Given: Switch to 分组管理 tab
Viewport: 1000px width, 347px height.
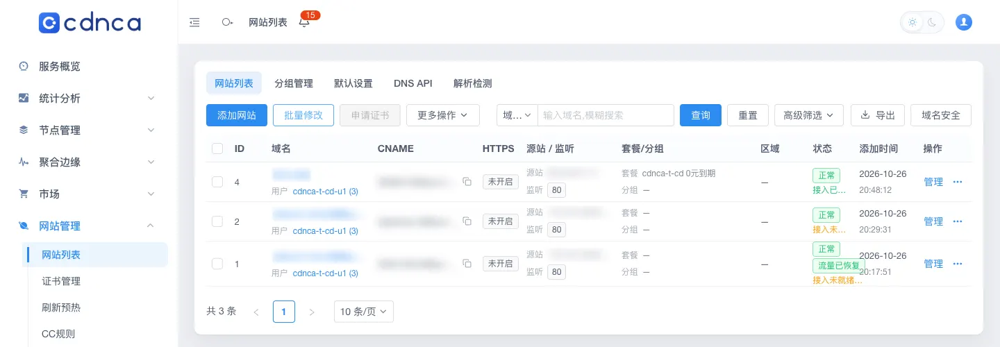Looking at the screenshot, I should 294,83.
